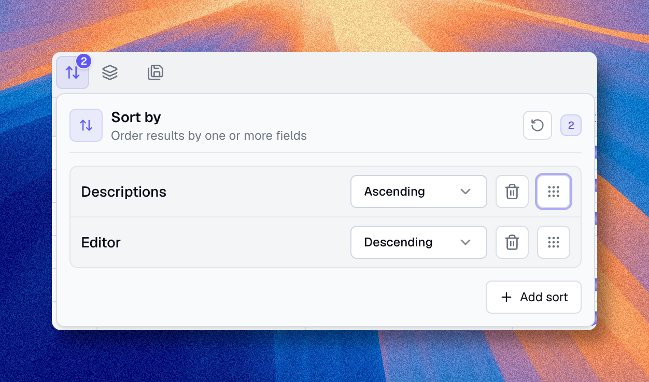
Task: Open the stacked layers group icon
Action: pos(110,72)
